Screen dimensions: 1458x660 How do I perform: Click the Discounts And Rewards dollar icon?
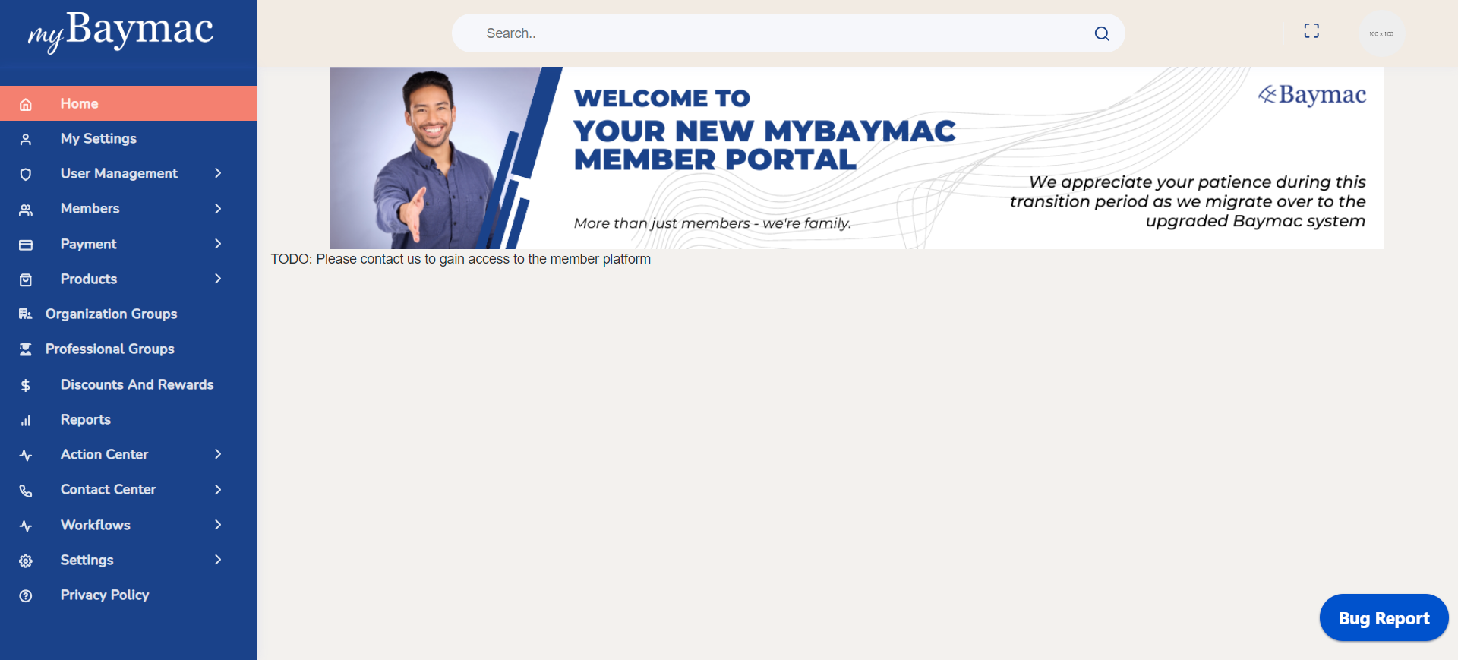(26, 385)
